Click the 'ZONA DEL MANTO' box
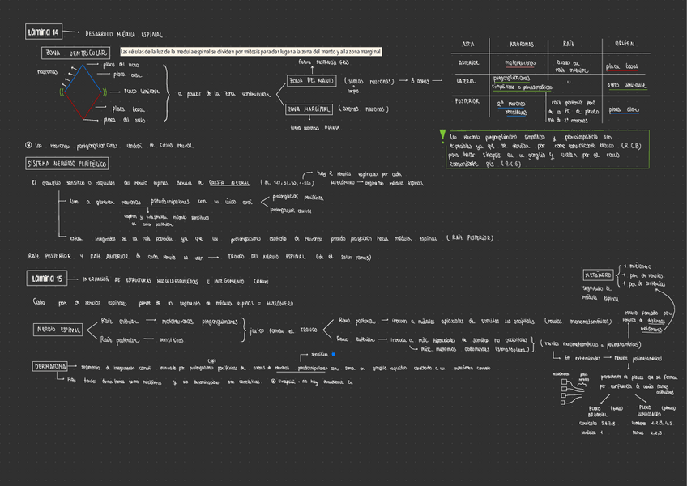The image size is (687, 486). (311, 81)
